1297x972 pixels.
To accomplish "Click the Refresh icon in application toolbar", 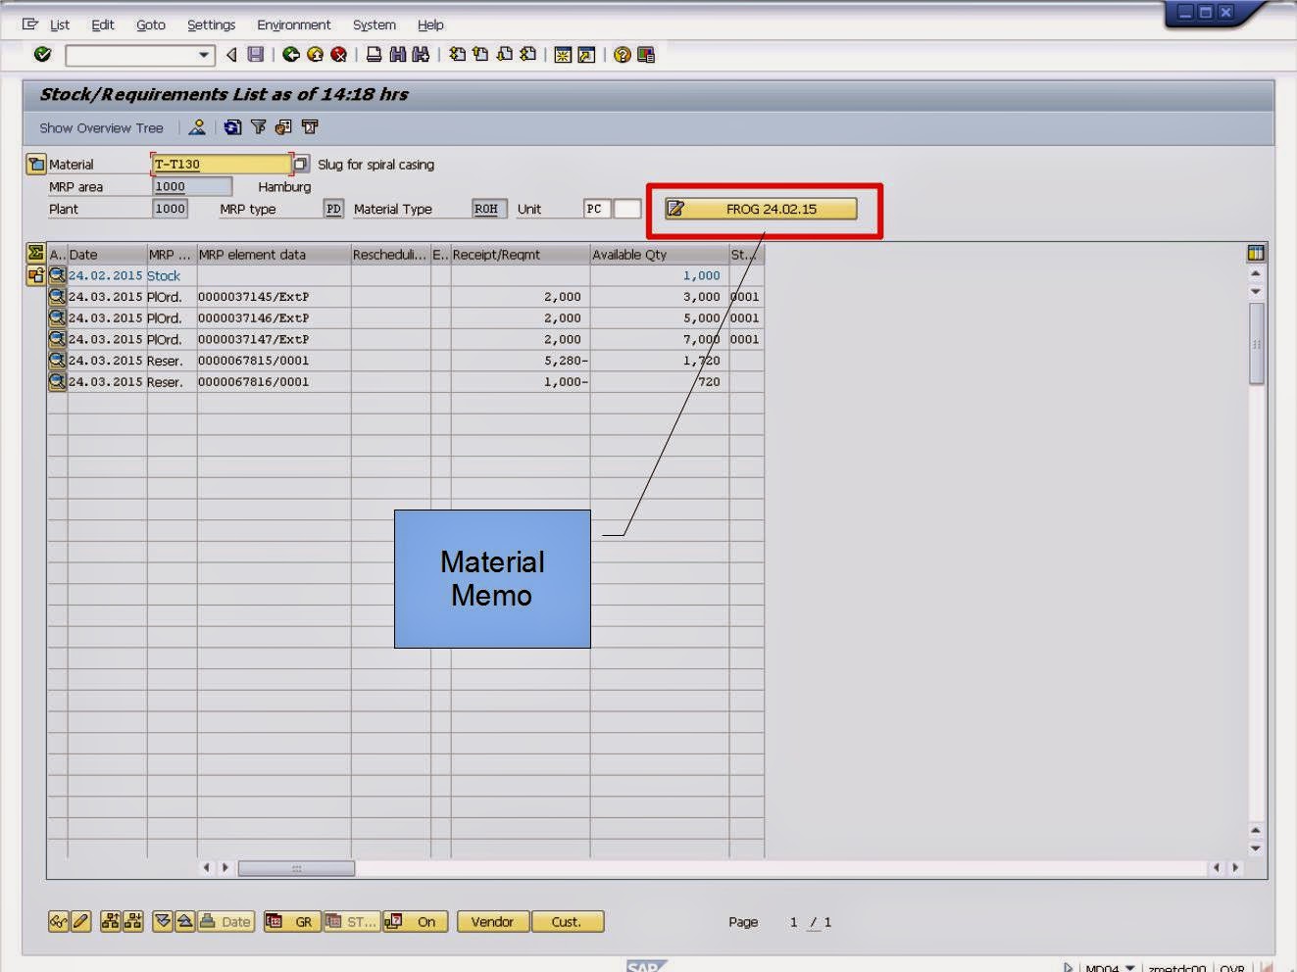I will pyautogui.click(x=232, y=127).
